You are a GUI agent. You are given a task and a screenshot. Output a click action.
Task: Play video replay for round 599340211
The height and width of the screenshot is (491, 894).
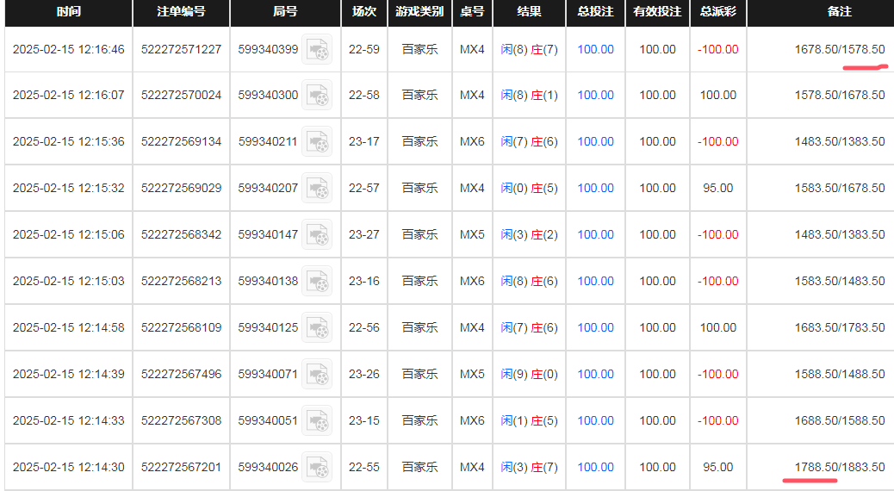point(317,142)
